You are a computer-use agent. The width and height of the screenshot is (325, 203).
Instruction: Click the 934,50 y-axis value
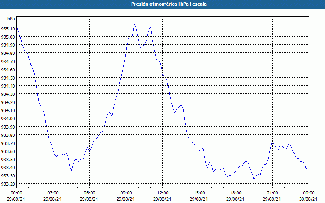point(8,78)
